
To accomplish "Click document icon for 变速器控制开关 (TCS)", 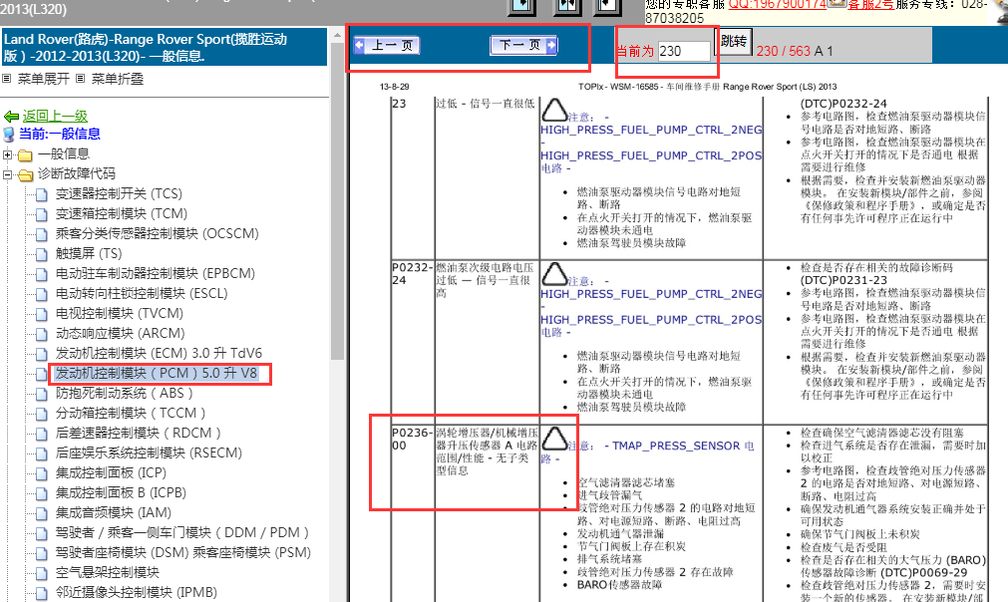I will (42, 194).
